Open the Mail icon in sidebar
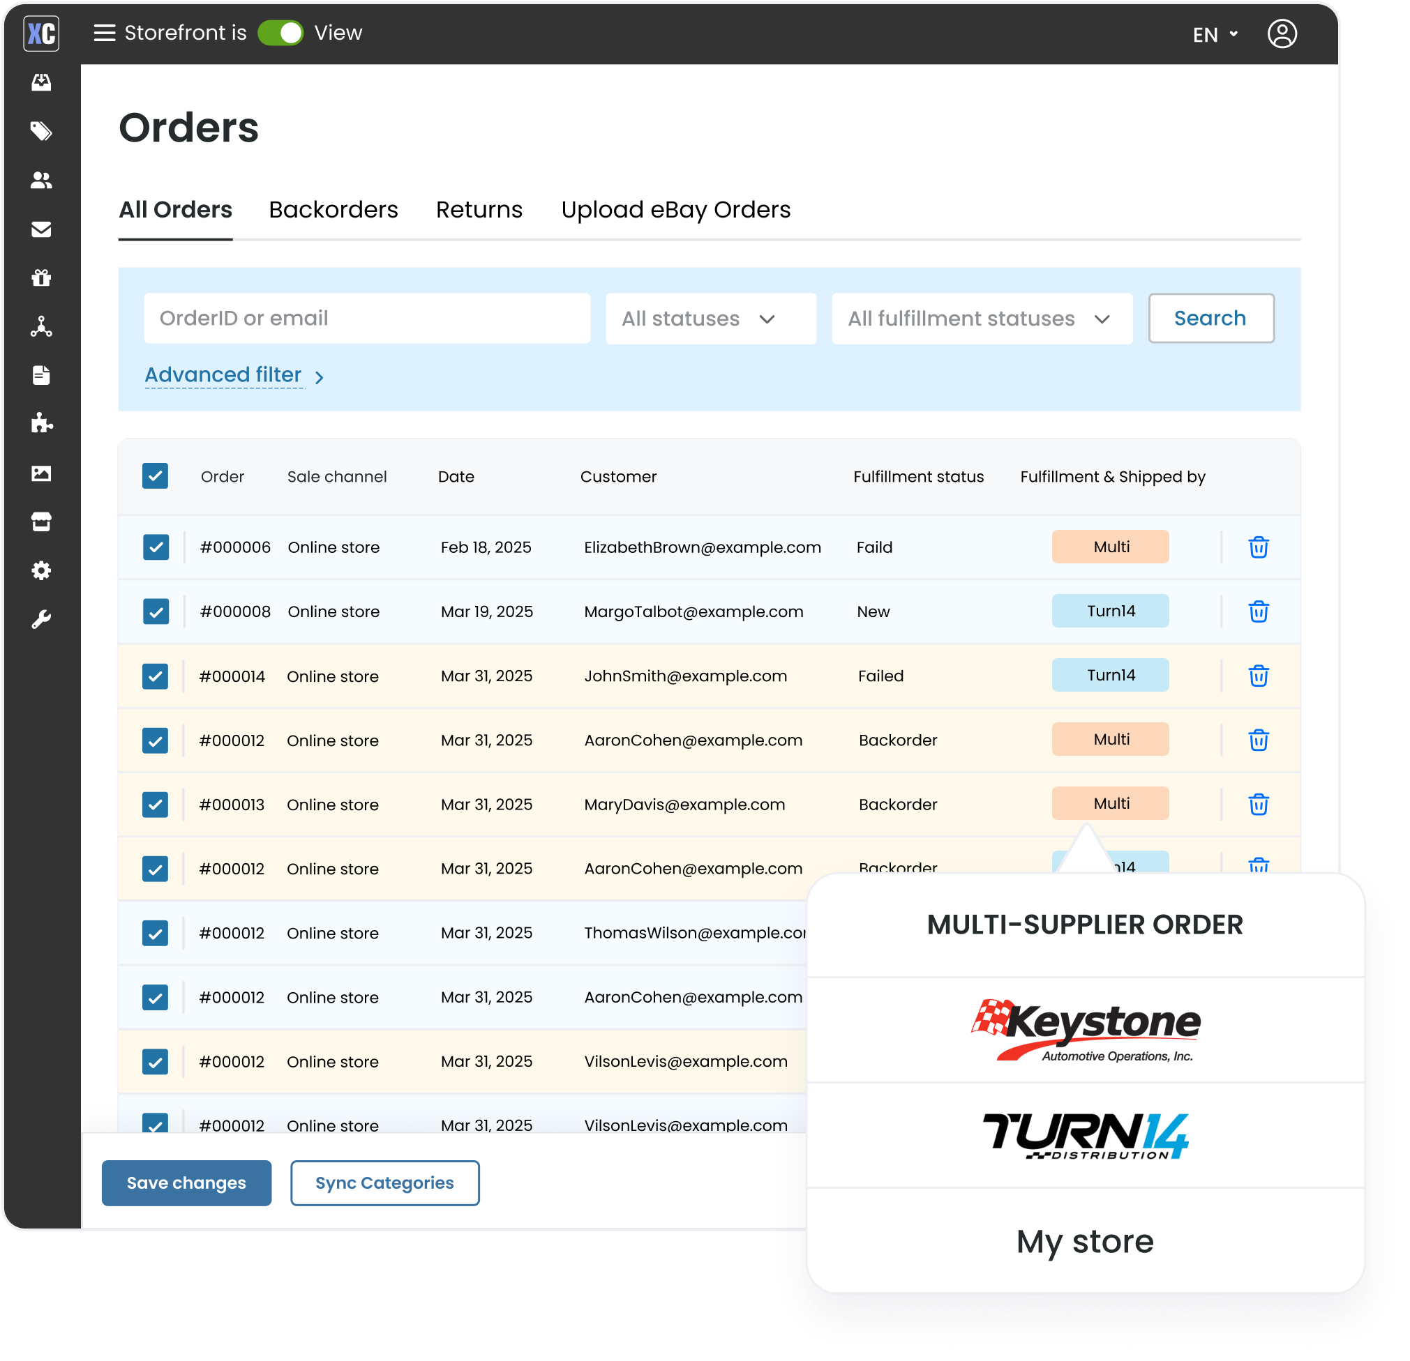This screenshot has height=1361, width=1410. [x=42, y=230]
